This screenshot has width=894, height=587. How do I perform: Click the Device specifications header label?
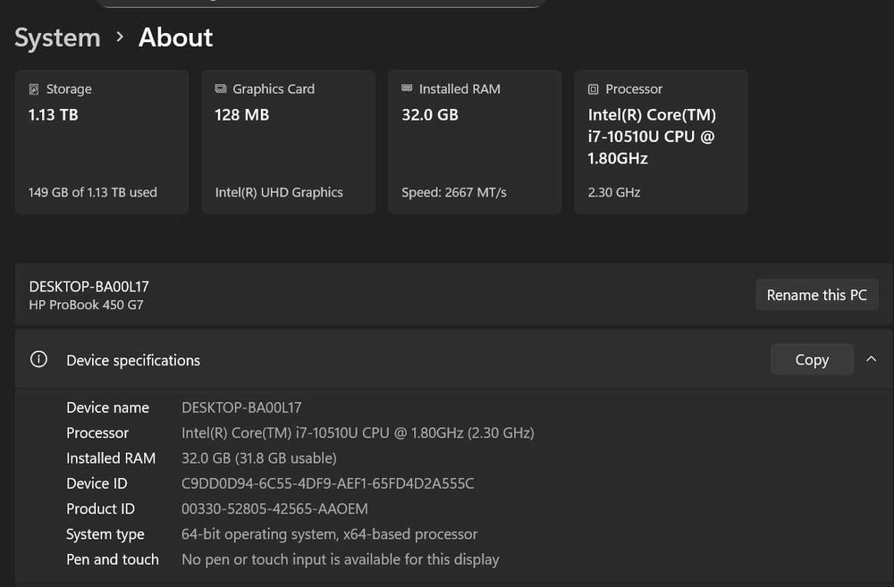133,361
